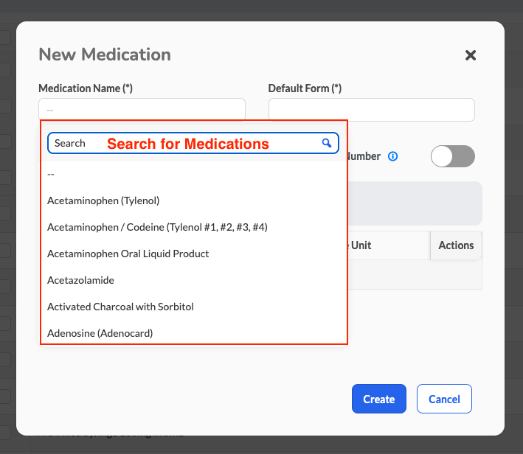The width and height of the screenshot is (523, 454).
Task: Click the grey panel below the toggle
Action: 415,203
